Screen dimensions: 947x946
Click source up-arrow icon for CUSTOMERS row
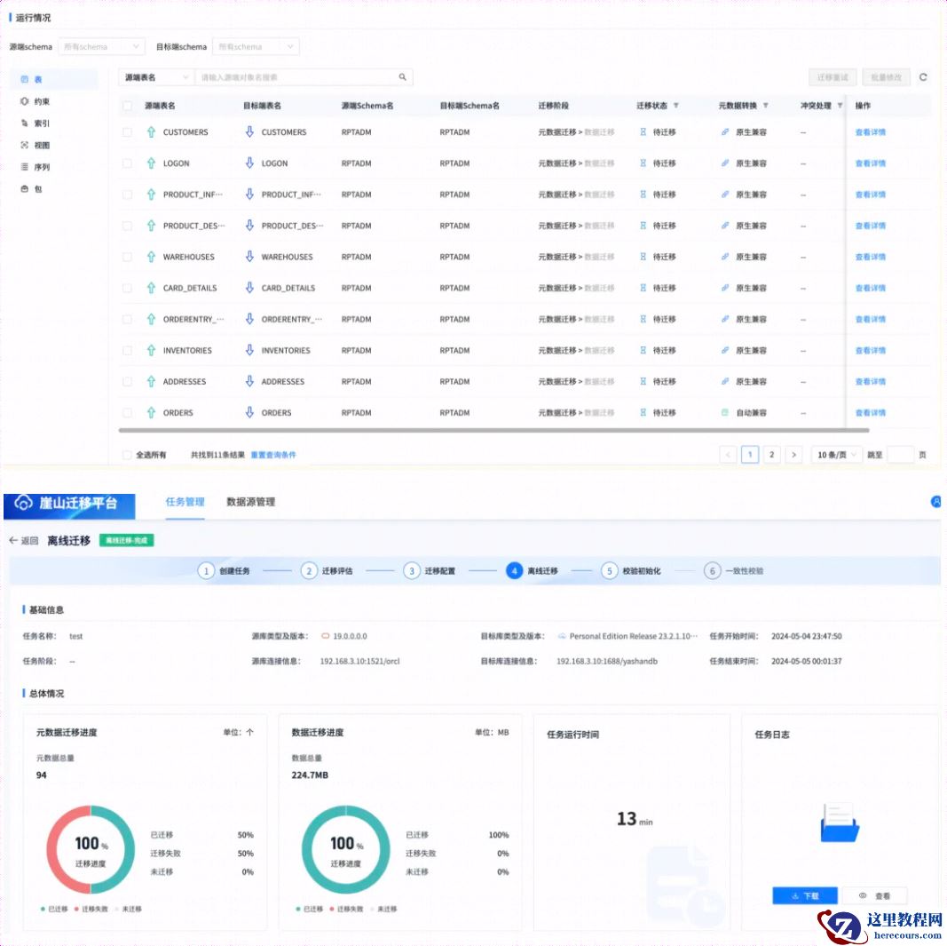pyautogui.click(x=151, y=131)
